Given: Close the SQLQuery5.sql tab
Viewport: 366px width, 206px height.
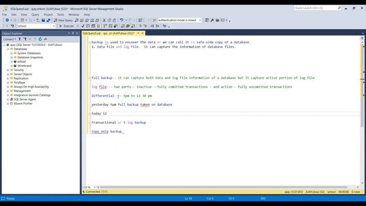Looking at the screenshot, I should (x=142, y=33).
